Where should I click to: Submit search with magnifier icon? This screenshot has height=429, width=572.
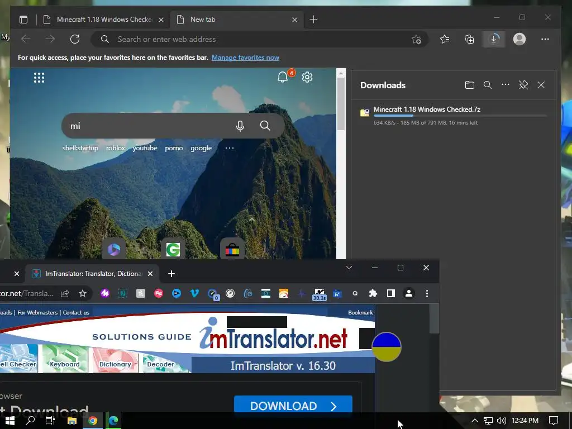265,126
